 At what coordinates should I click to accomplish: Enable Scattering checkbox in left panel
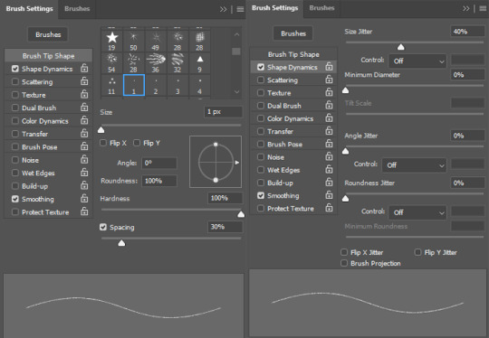pyautogui.click(x=15, y=81)
